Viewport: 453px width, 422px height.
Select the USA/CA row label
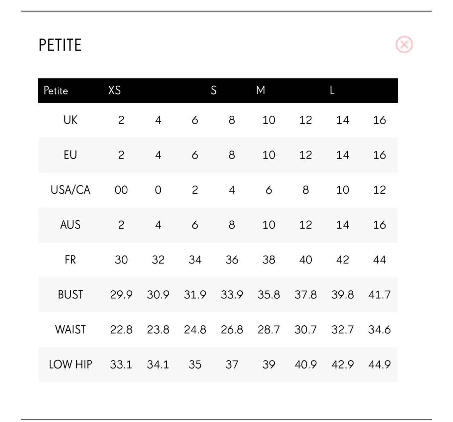(70, 190)
